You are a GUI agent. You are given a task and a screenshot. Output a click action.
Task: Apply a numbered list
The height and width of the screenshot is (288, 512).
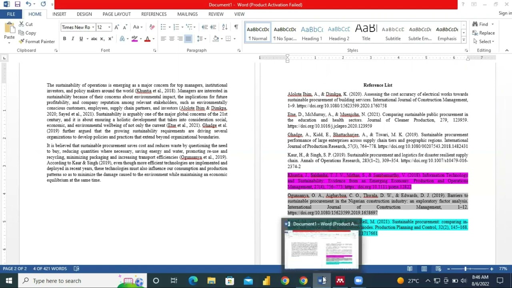coord(176,27)
